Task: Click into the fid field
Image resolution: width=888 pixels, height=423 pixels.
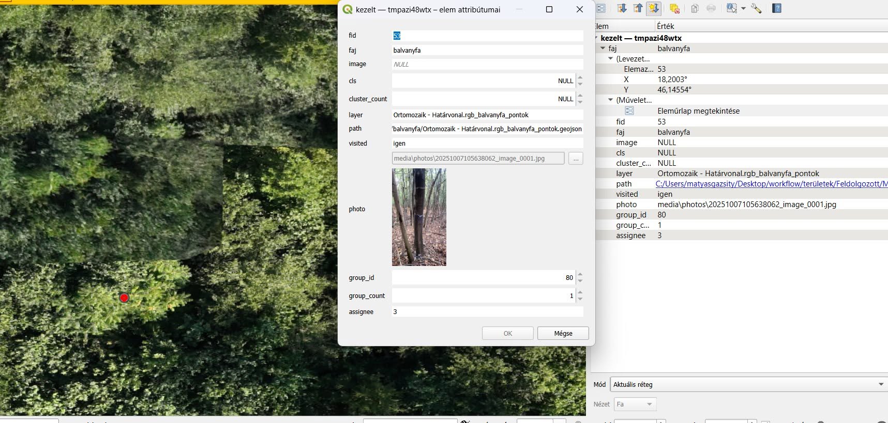Action: (x=488, y=36)
